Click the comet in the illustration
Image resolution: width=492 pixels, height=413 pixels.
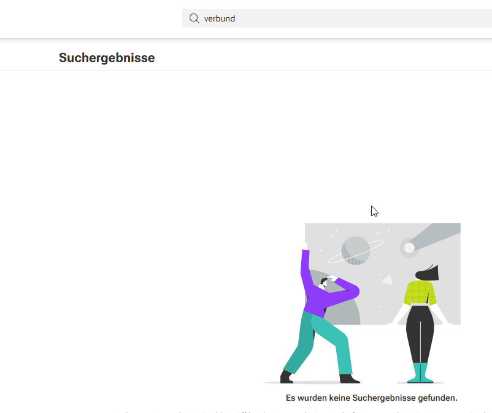[x=409, y=248]
